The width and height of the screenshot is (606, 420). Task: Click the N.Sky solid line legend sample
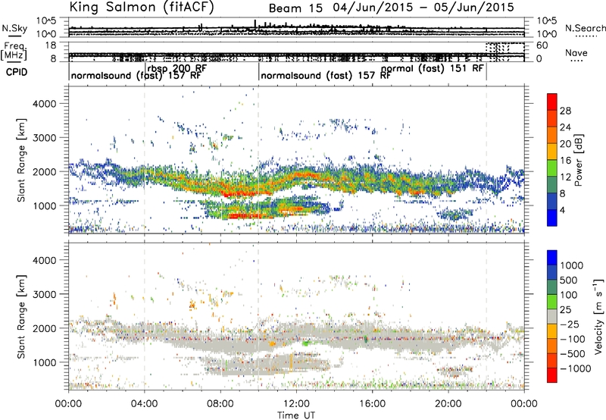click(14, 36)
